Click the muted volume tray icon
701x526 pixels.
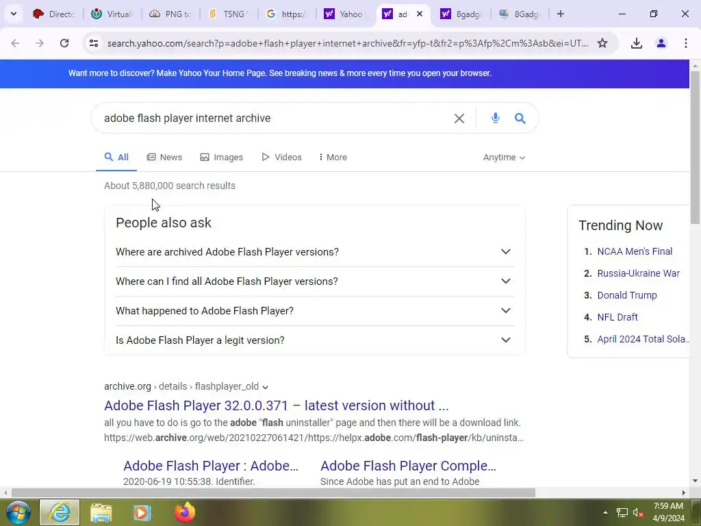638,512
